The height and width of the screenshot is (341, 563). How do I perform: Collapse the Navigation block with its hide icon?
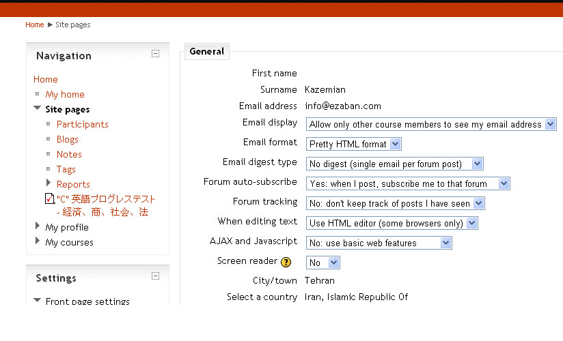point(156,54)
